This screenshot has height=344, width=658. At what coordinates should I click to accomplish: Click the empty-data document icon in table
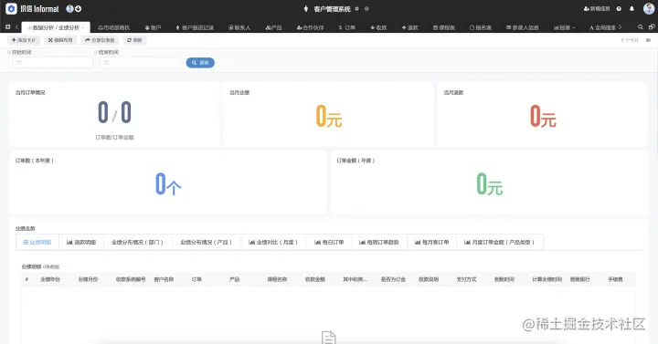point(329,338)
